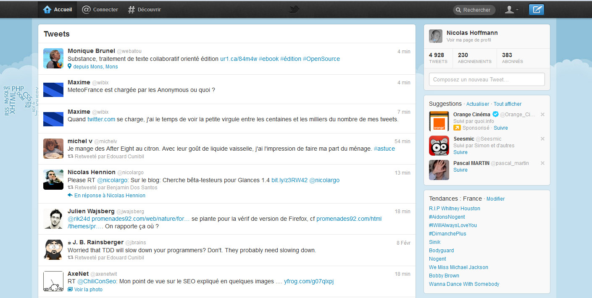Open the 383 Abonnés count
This screenshot has width=592, height=298.
click(512, 58)
